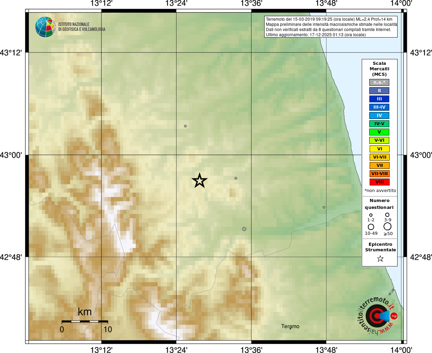
Task: Select the orange VII intensity swatch
Action: (379, 165)
